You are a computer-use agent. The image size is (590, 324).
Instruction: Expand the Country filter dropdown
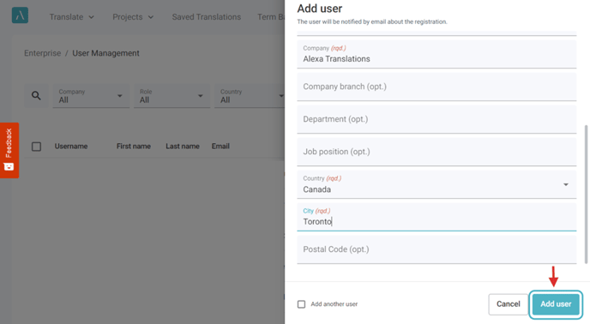pos(250,96)
